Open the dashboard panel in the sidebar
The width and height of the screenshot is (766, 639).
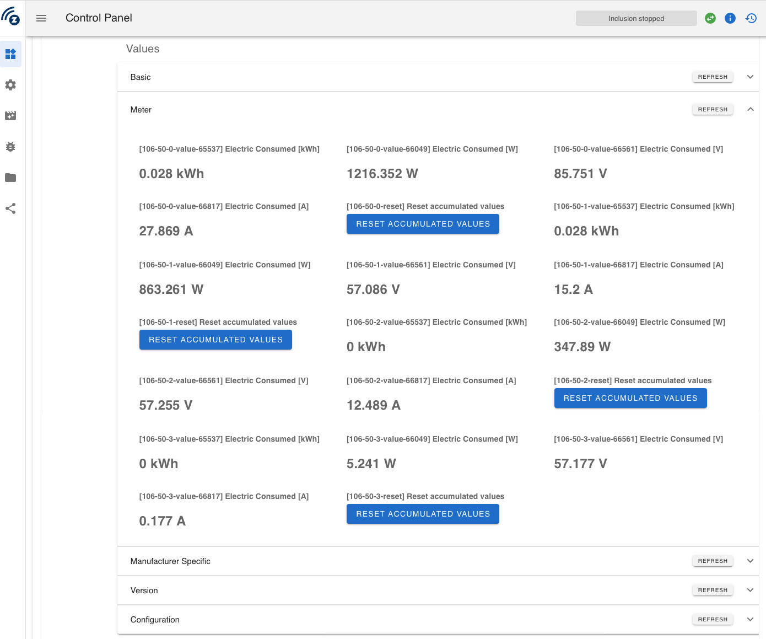11,54
